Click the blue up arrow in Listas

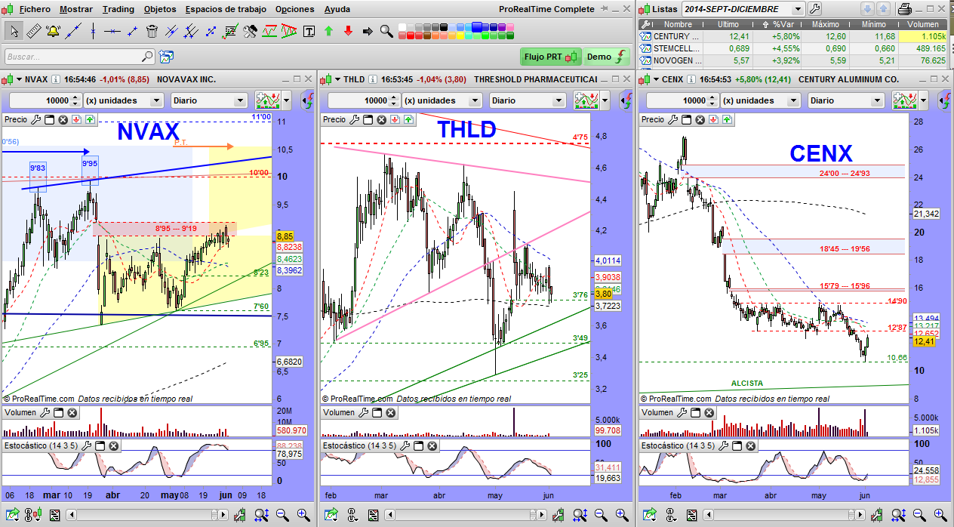click(x=883, y=9)
